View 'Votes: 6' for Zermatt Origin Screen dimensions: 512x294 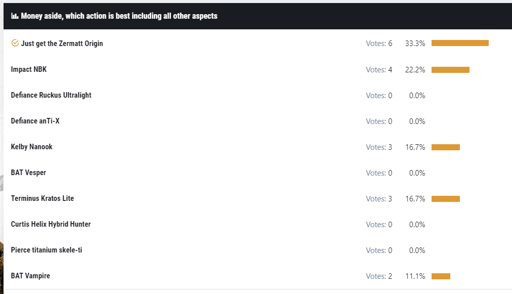(379, 44)
